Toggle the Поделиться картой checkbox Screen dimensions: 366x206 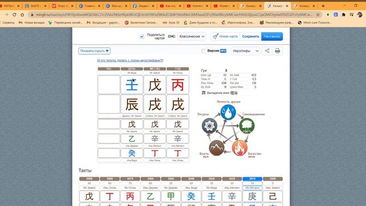[142, 37]
